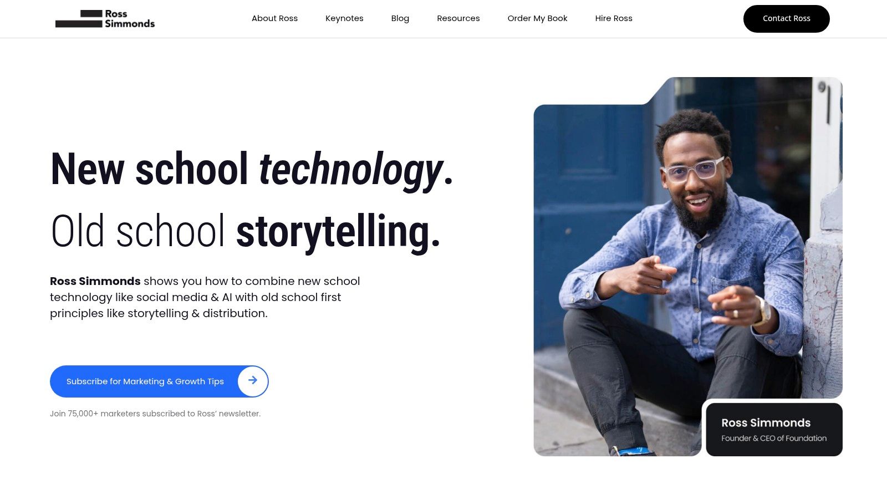Click the bold Ross Simmonds description text
This screenshot has width=887, height=499.
click(95, 281)
